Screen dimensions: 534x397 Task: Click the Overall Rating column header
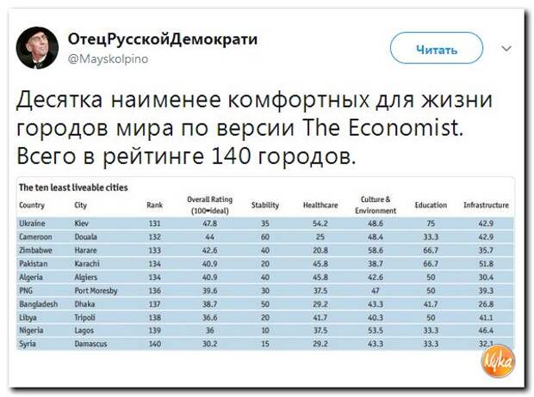tap(210, 205)
